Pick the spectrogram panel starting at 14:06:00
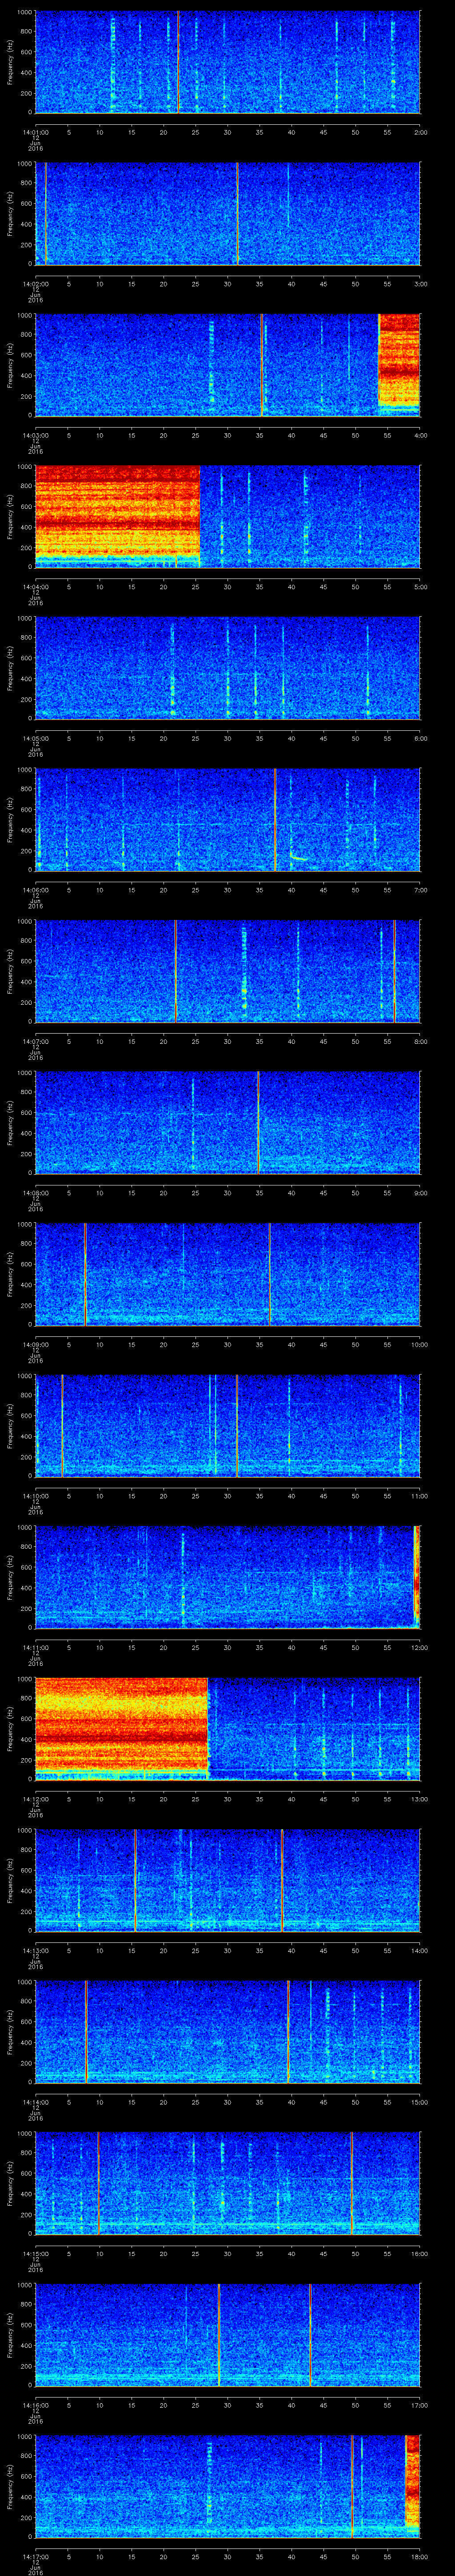Screen dimensions: 455x2576 [x=227, y=819]
